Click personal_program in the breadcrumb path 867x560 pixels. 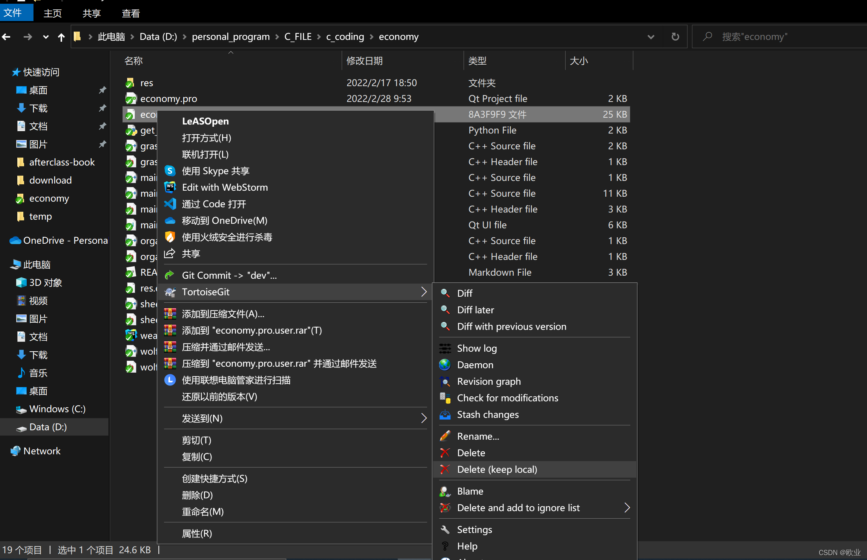click(230, 37)
